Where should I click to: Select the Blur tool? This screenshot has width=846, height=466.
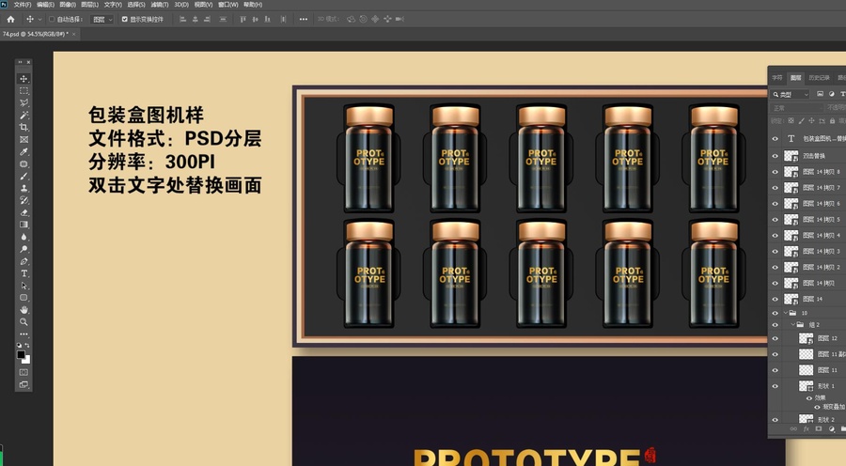click(x=23, y=237)
